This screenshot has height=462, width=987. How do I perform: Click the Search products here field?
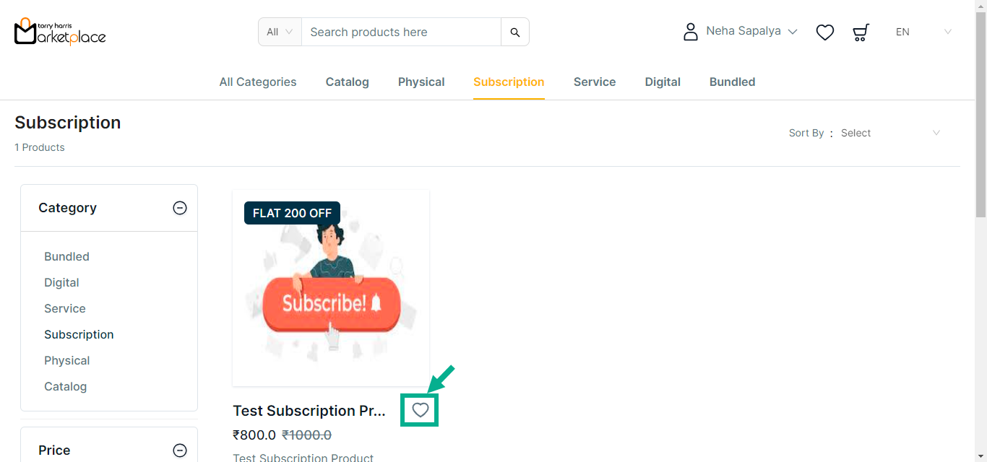(x=401, y=32)
